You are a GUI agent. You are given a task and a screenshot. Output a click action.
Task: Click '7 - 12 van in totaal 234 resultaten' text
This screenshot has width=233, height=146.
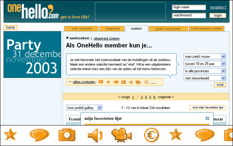coord(146,108)
